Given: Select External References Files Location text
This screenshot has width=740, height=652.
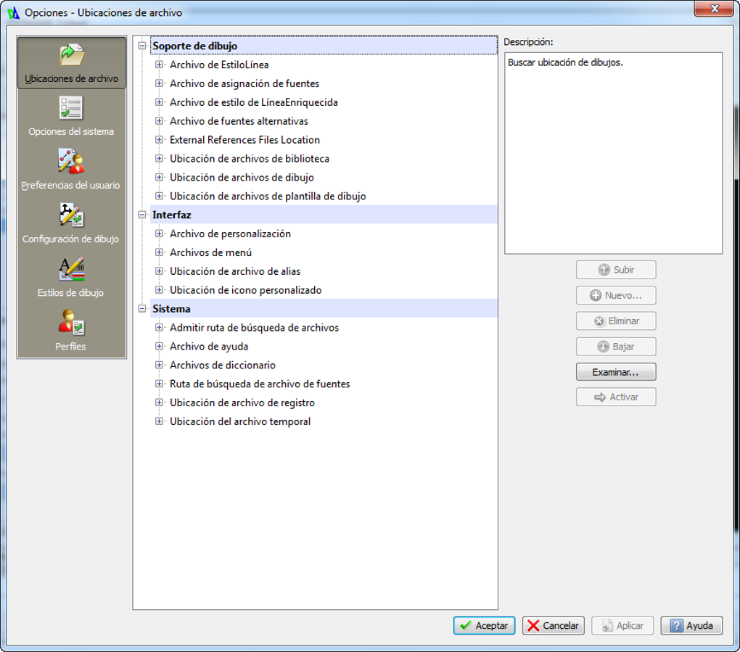Looking at the screenshot, I should click(245, 140).
